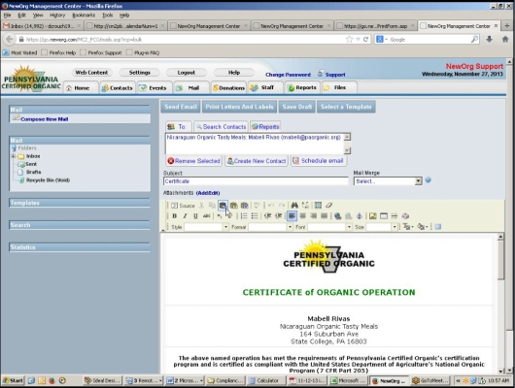Click the Copy icon in editor
This screenshot has height=388, width=515.
pyautogui.click(x=212, y=206)
